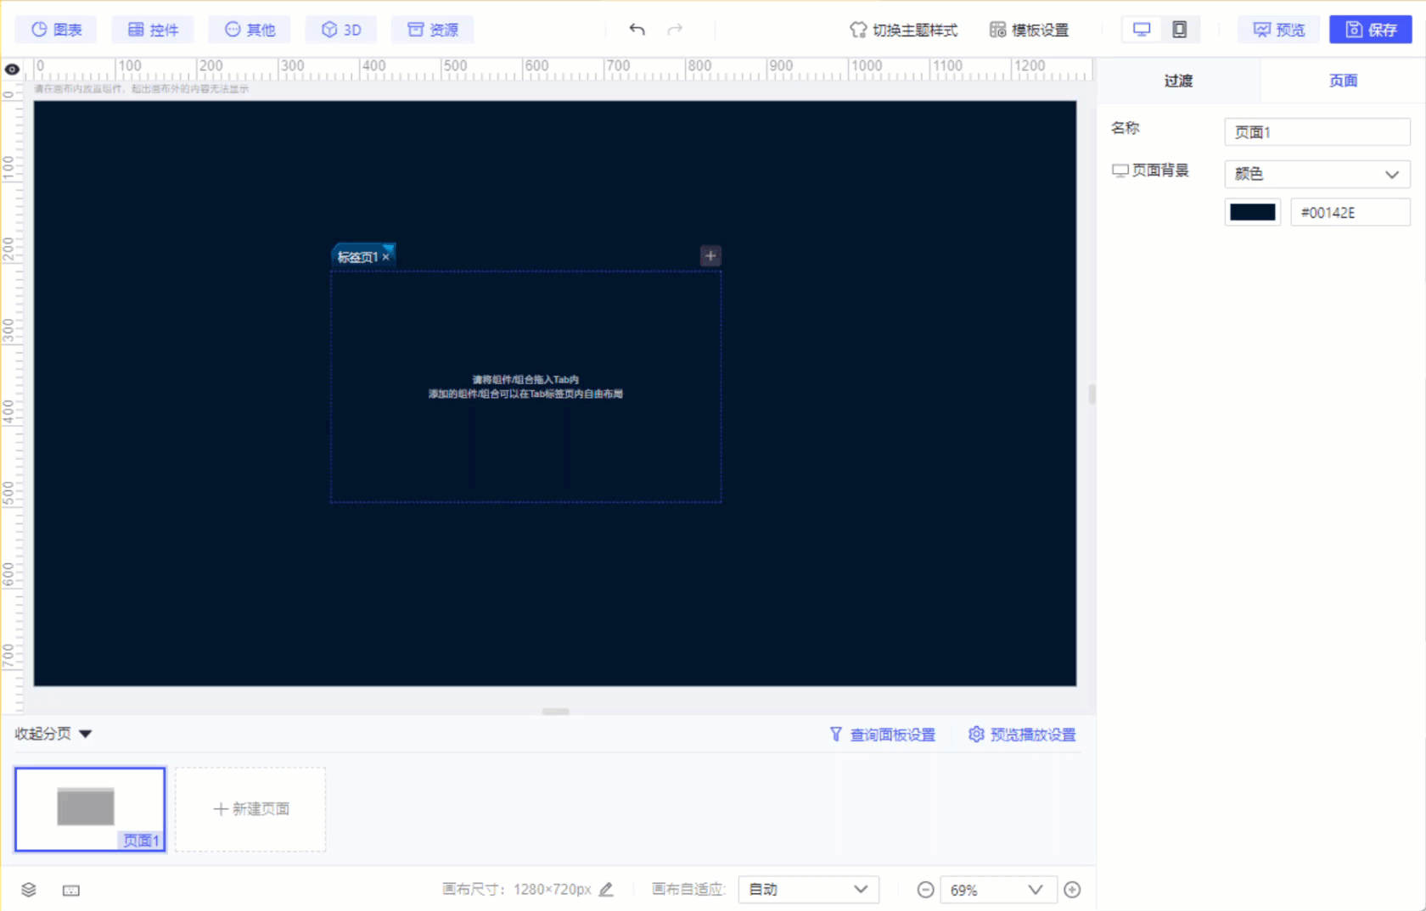
Task: Click the redo arrow icon
Action: [x=675, y=28]
